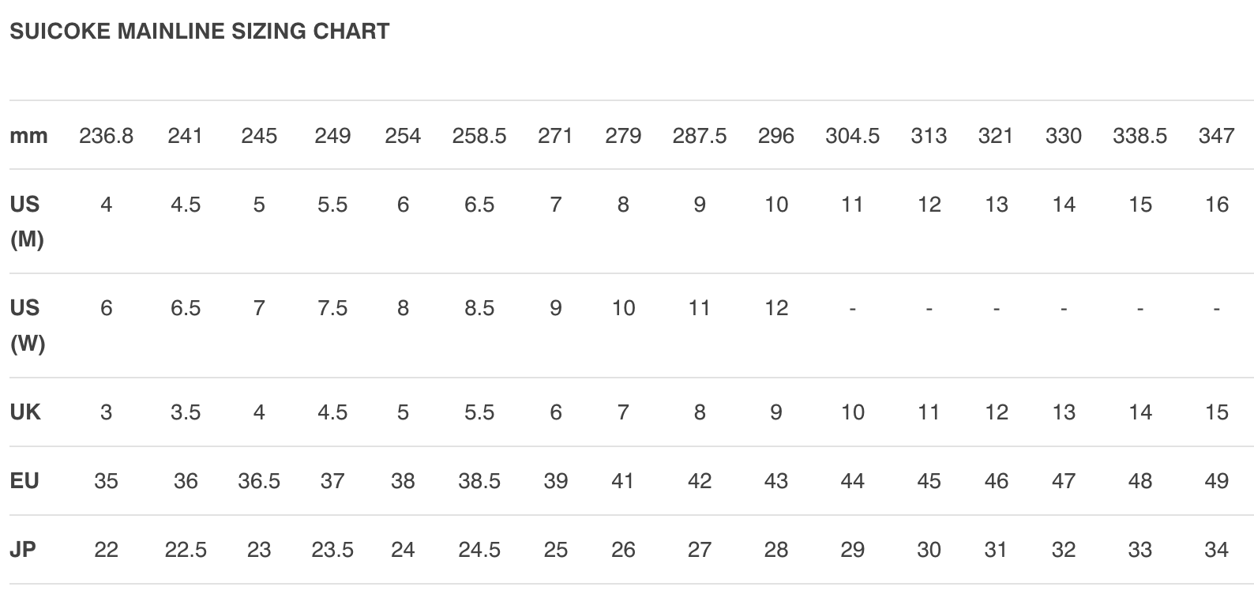Viewport: 1254px width, 613px height.
Task: Click EU size 49
Action: 1217,481
